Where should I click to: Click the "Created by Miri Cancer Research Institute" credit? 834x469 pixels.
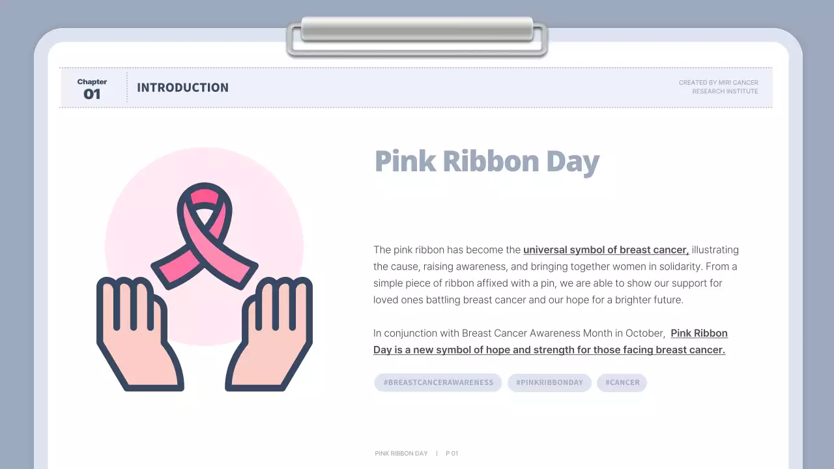coord(718,87)
